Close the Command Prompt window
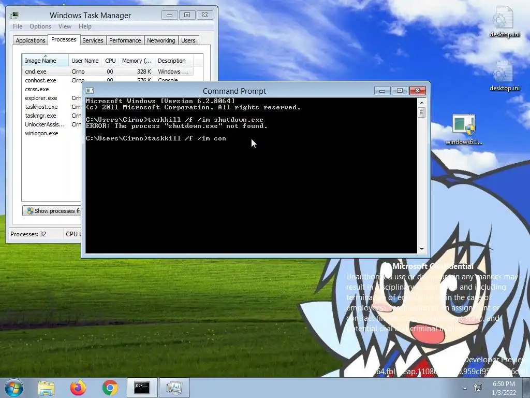The width and height of the screenshot is (530, 398). pyautogui.click(x=418, y=91)
